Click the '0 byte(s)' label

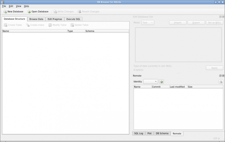[138, 70]
